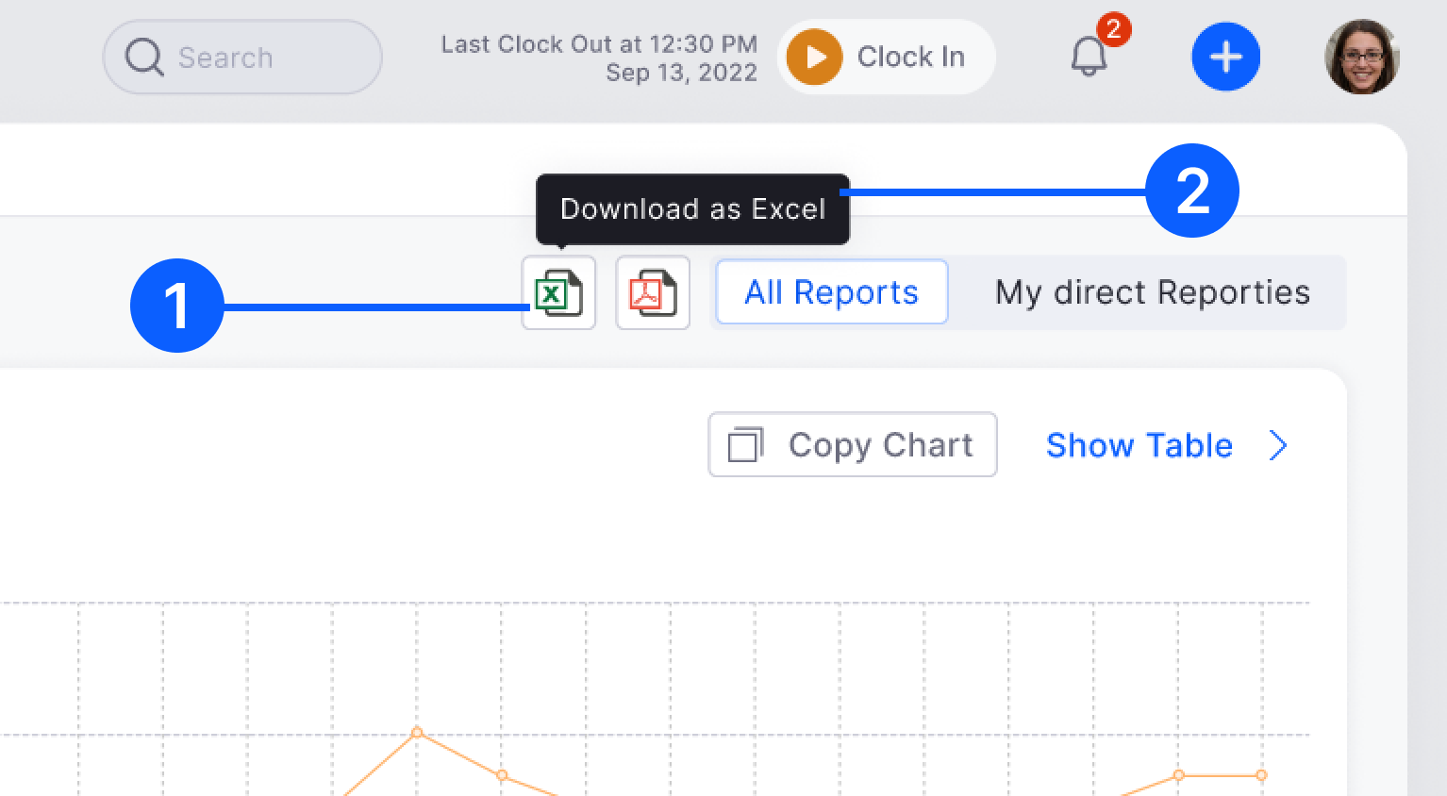This screenshot has height=796, width=1447.
Task: Click the Copy Chart button
Action: click(x=852, y=444)
